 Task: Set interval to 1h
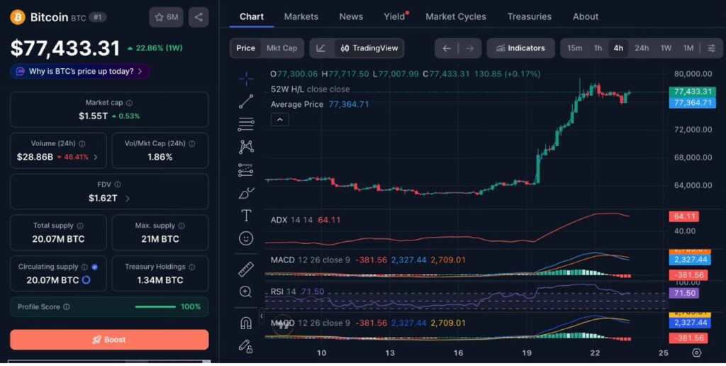pyautogui.click(x=598, y=48)
